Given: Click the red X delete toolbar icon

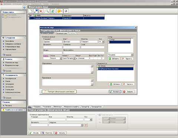Looking at the screenshot, I should point(41,11).
